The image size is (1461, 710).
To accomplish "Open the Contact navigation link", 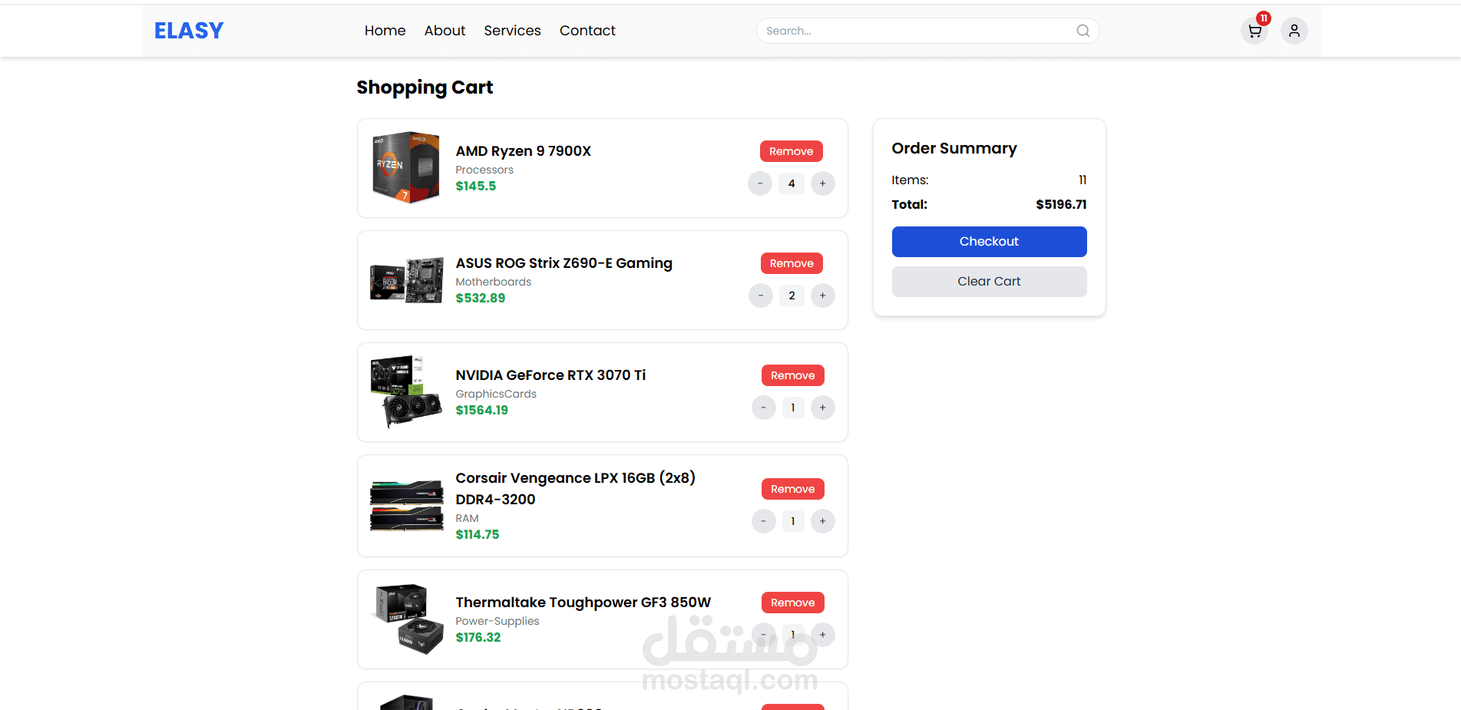I will [587, 31].
